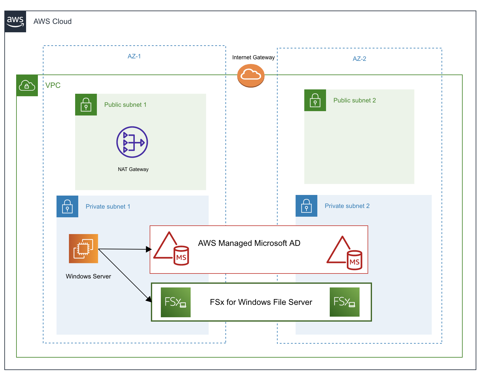
Task: Click the Private subnet 2 label
Action: pyautogui.click(x=347, y=206)
